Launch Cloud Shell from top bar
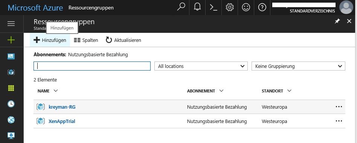 click(x=214, y=8)
